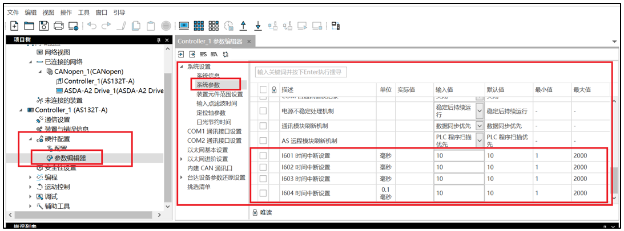The image size is (624, 231).
Task: Click the Download to PLC arrow icon
Action: tap(257, 26)
